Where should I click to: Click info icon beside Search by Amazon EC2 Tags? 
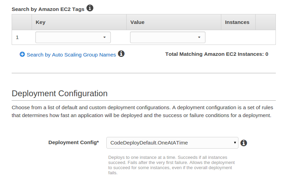(x=90, y=8)
